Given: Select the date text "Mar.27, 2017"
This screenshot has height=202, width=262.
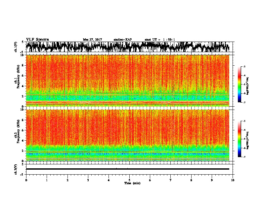Looking at the screenshot, I should 92,40.
